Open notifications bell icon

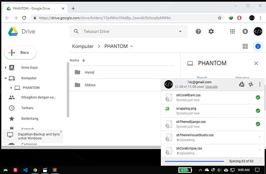click(x=245, y=32)
